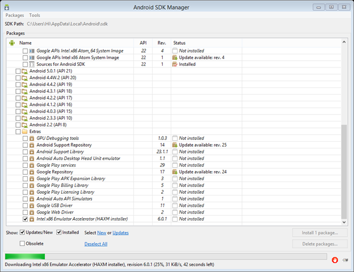Click the Android 5.0.1 (API 21) folder icon
The image size is (354, 272).
click(x=25, y=71)
